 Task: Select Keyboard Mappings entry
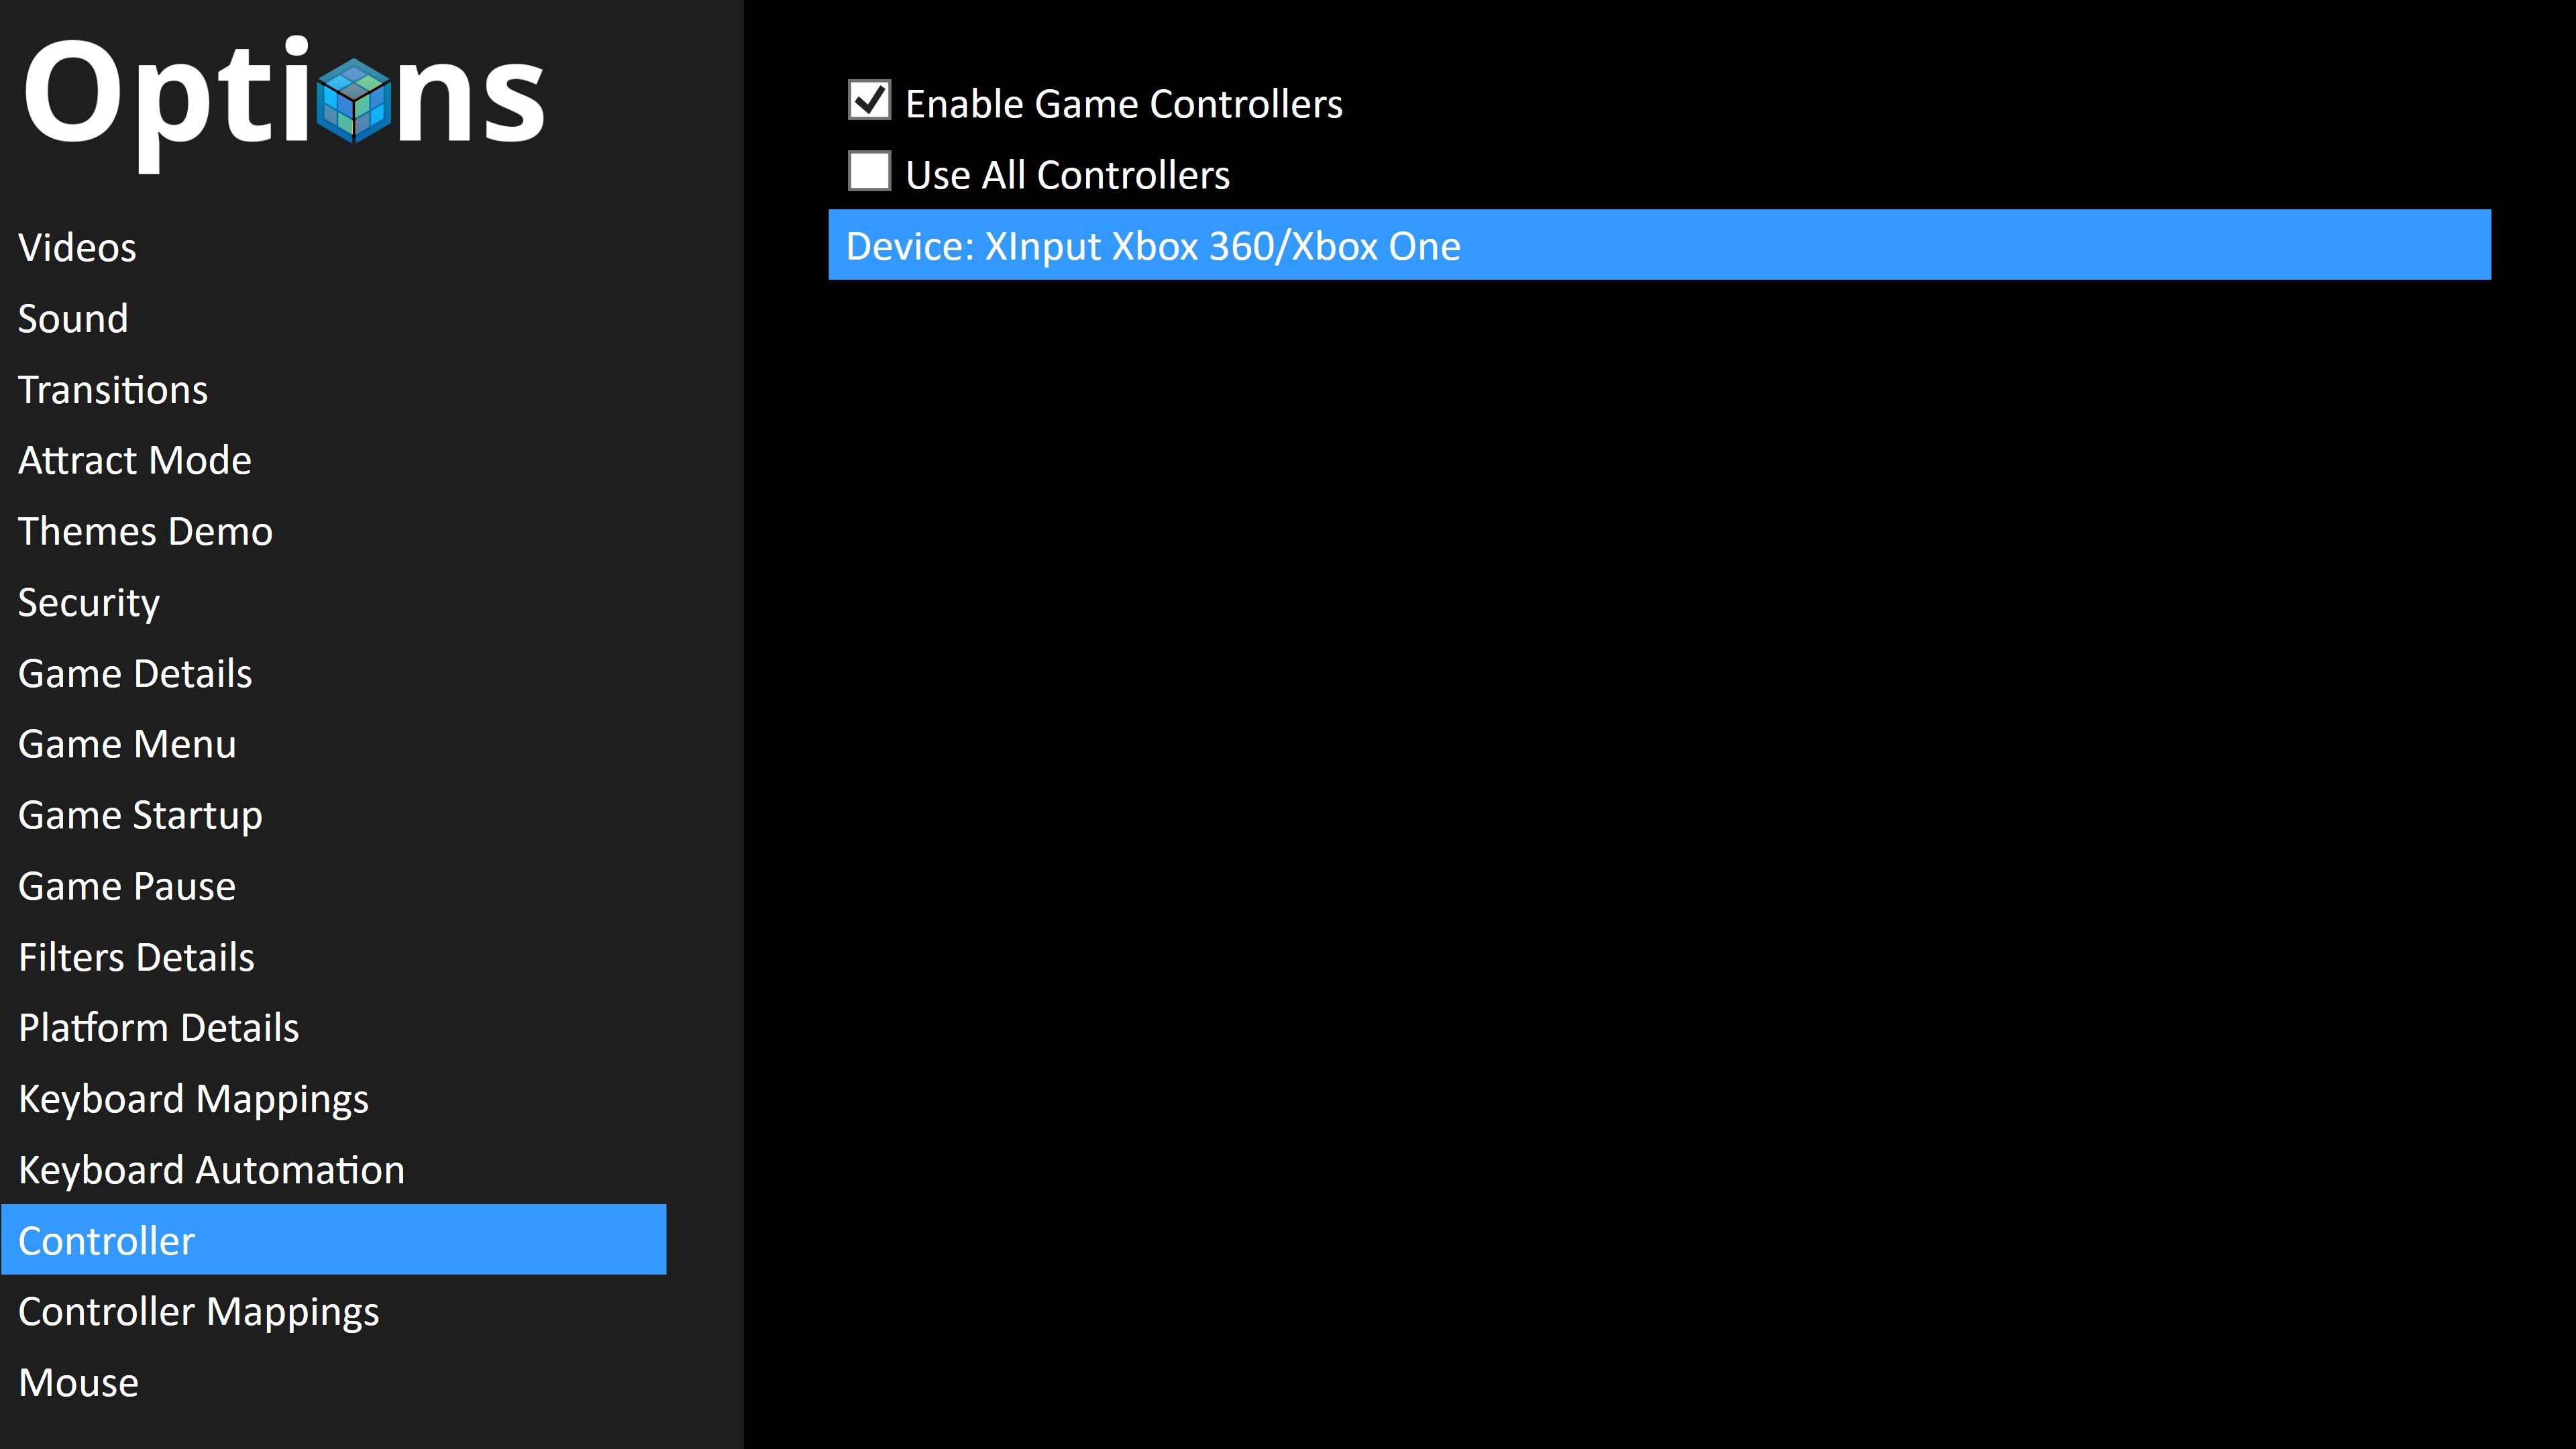(193, 1100)
